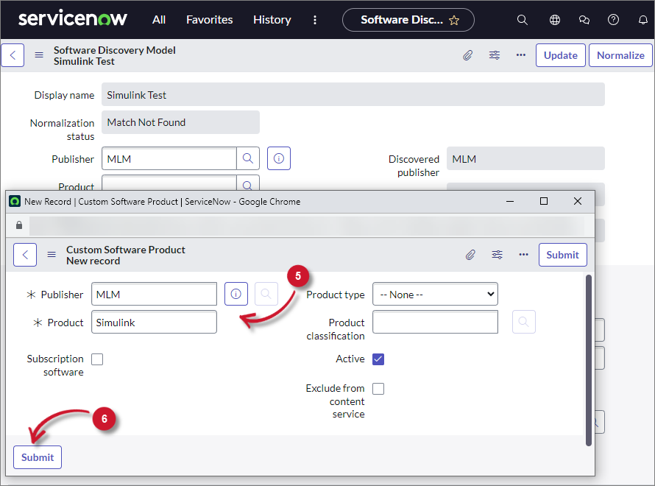Screen dimensions: 655x486
Task: Open the Product type dropdown
Action: [435, 294]
